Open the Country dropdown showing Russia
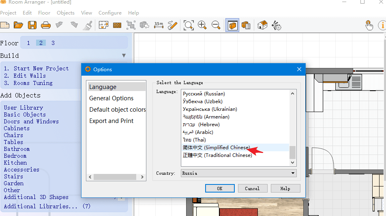Image resolution: width=386 pixels, height=216 pixels. (238, 173)
